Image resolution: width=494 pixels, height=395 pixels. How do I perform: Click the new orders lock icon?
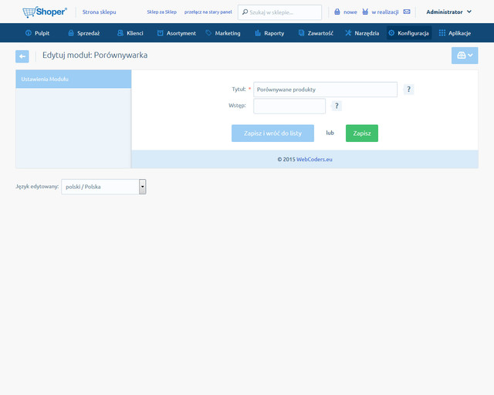click(337, 12)
